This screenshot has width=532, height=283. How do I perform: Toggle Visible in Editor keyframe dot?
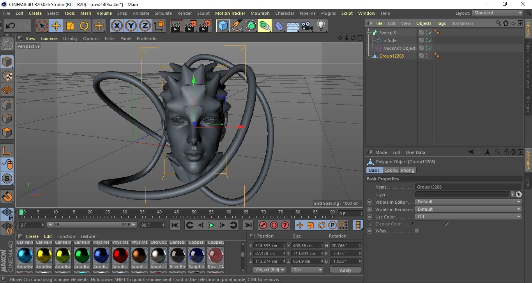coord(369,202)
